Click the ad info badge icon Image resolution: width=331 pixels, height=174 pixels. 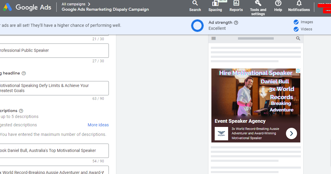[298, 71]
